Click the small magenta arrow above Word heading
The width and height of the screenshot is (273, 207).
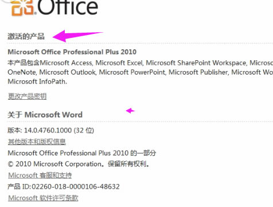coord(130,111)
